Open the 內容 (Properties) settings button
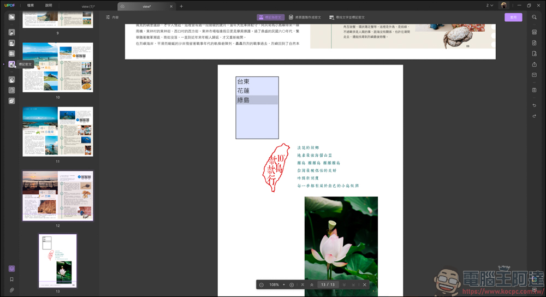Screen dimensions: 546x297 coord(112,17)
